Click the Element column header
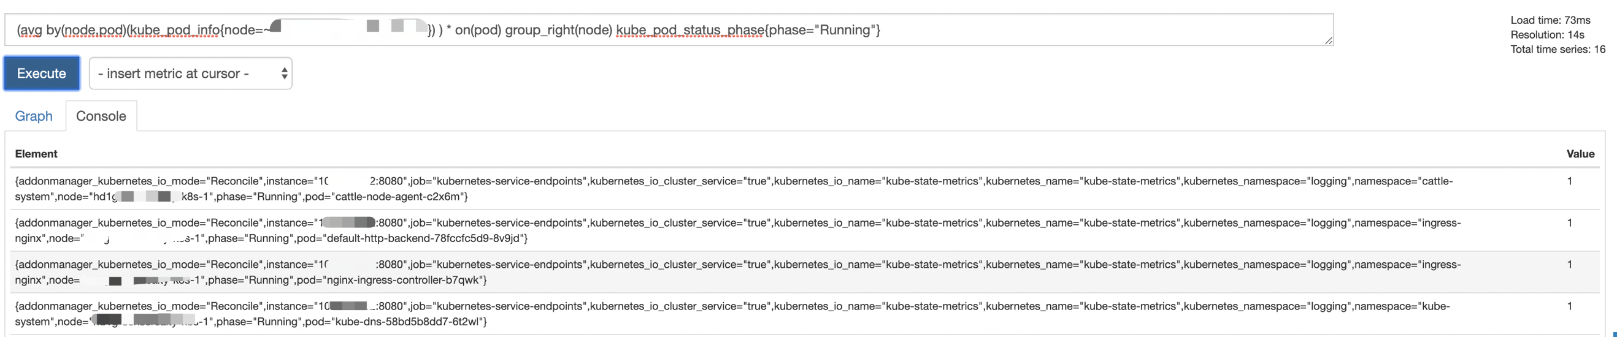This screenshot has width=1617, height=337. coord(36,154)
